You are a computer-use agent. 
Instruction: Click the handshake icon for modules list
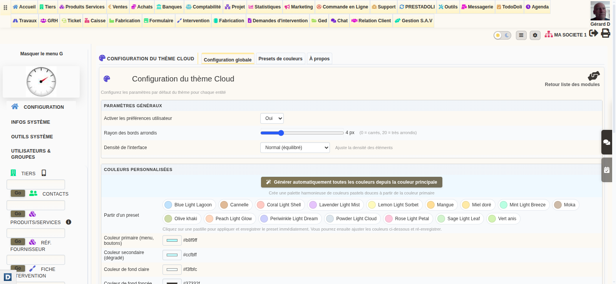tap(594, 76)
